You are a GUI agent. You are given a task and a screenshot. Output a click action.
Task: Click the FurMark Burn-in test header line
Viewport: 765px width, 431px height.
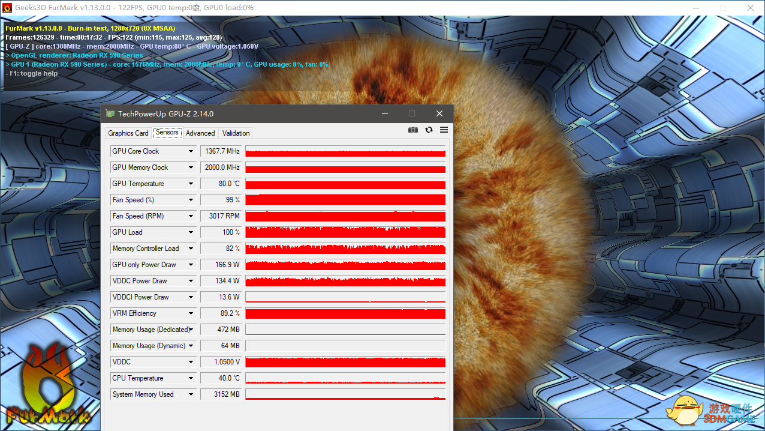coord(90,28)
